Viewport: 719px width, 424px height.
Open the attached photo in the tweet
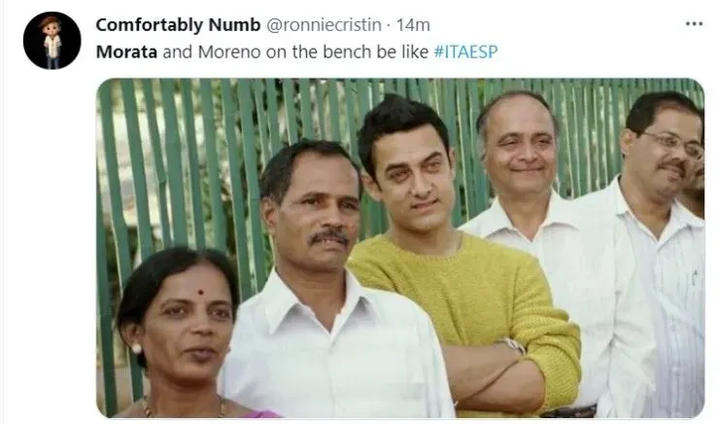pyautogui.click(x=399, y=248)
